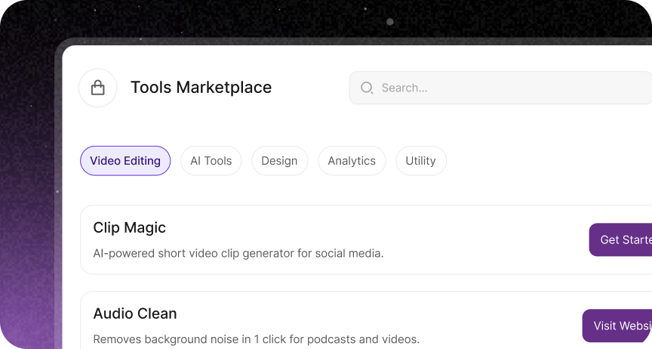Click the Removes background noise description

(x=256, y=339)
